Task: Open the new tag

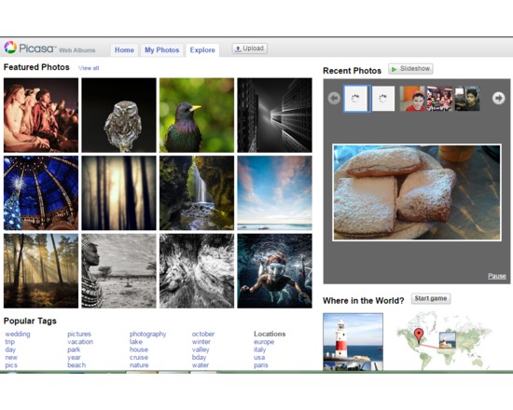Action: click(11, 358)
